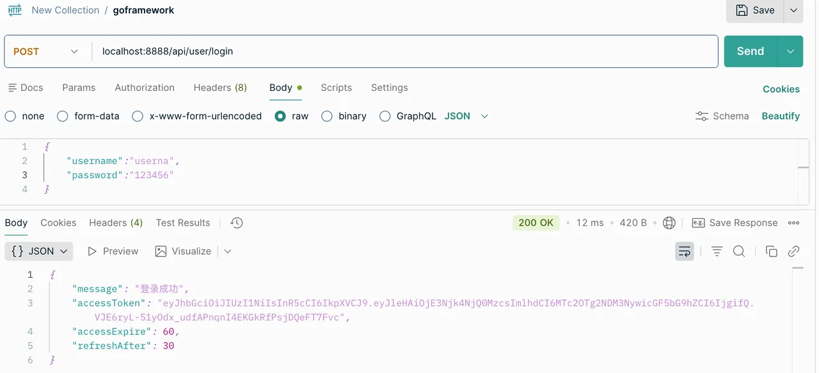Image resolution: width=819 pixels, height=373 pixels.
Task: Click the filter response icon
Action: (x=717, y=251)
